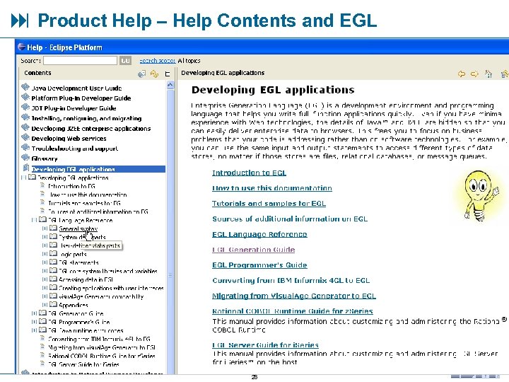Open Installing, configuring, and migrating book

86,118
